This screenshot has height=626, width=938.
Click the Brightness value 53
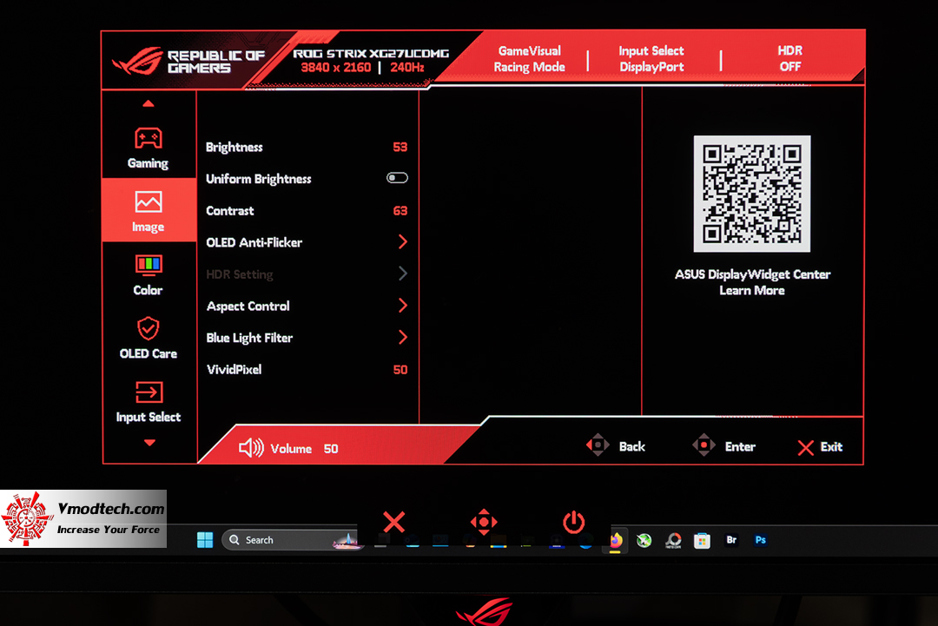click(400, 147)
